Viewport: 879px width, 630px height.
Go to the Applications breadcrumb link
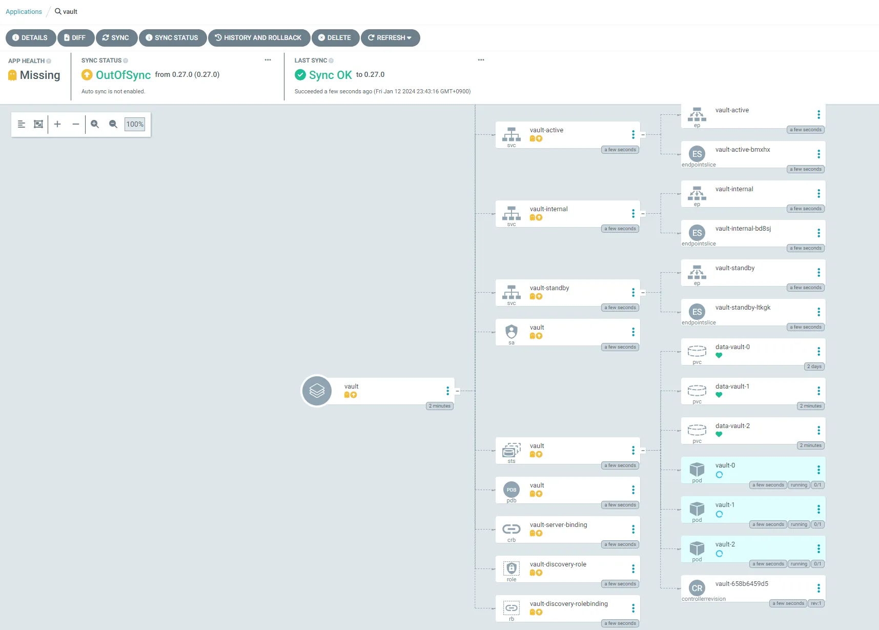tap(24, 11)
